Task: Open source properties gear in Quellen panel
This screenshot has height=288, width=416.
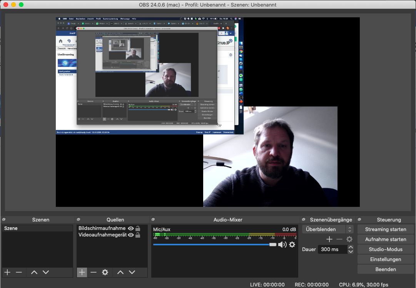Action: pyautogui.click(x=105, y=272)
